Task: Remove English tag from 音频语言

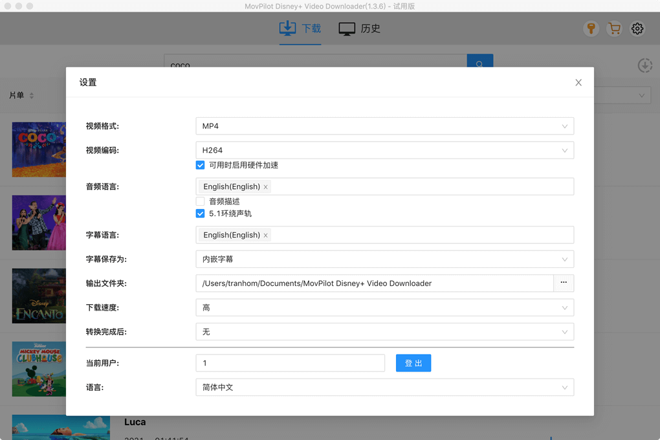Action: point(265,187)
